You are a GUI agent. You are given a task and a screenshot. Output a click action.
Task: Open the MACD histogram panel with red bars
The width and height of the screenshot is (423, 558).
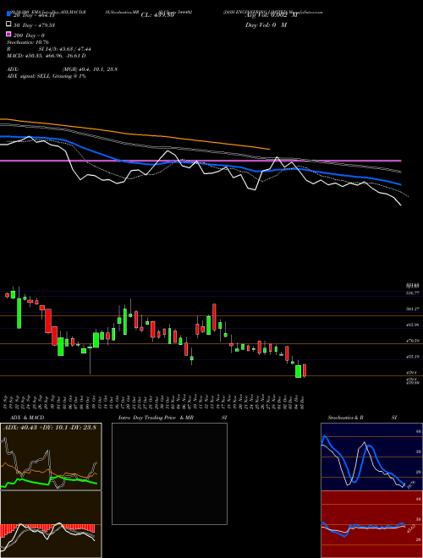(51, 524)
